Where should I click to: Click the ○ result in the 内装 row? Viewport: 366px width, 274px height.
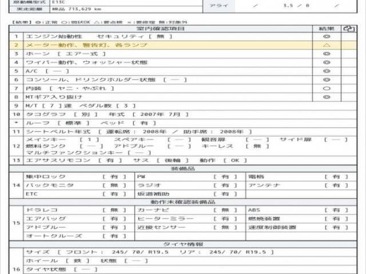click(x=327, y=88)
